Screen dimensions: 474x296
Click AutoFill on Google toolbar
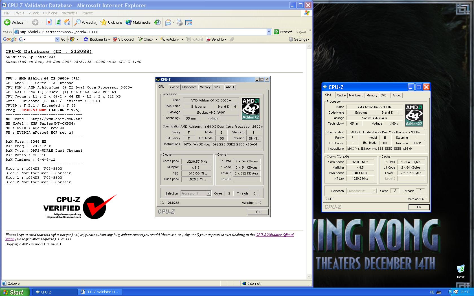(195, 39)
